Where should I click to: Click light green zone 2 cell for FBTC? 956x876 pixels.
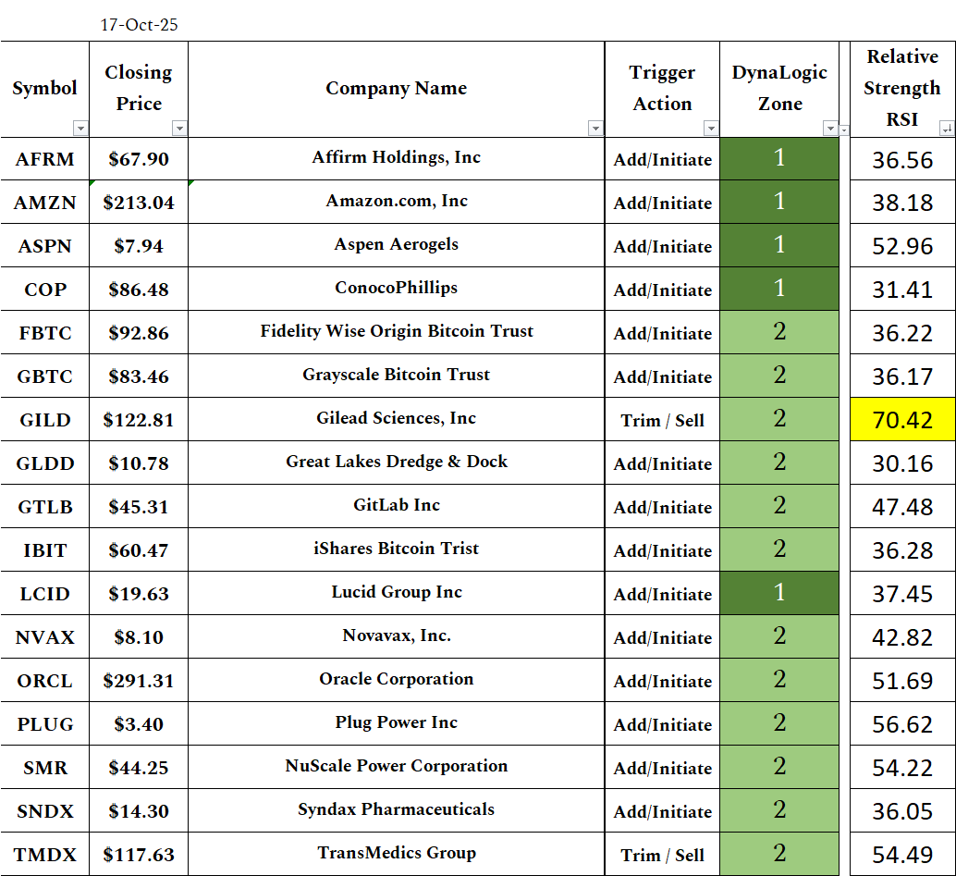coord(779,332)
